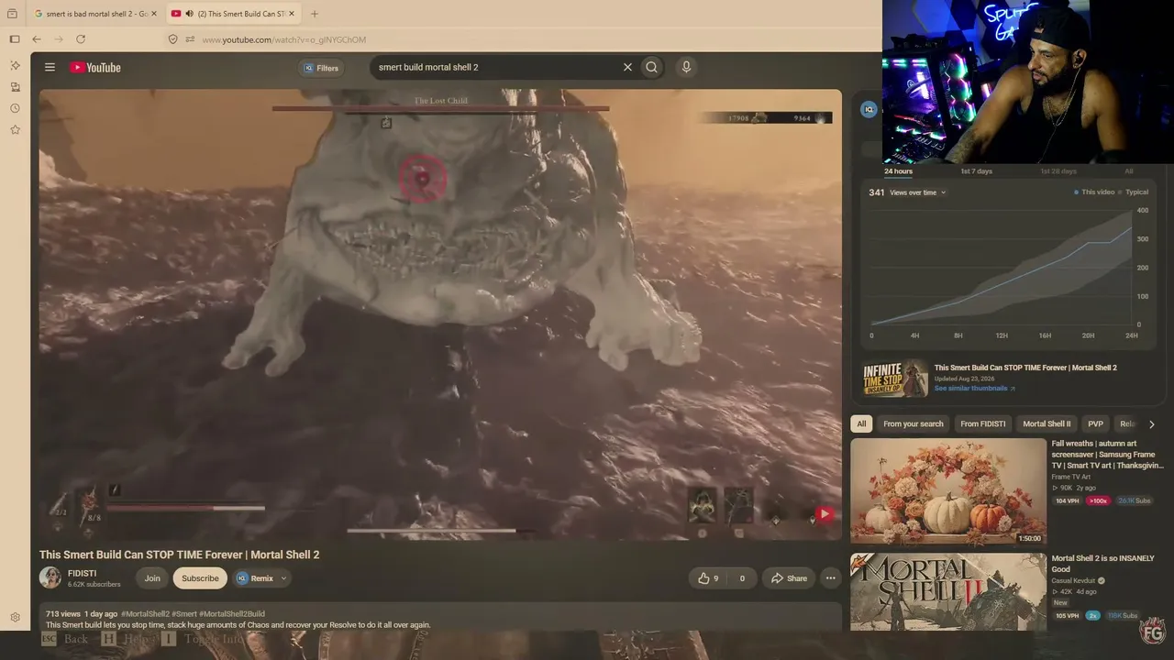Open a new browser tab

click(315, 14)
